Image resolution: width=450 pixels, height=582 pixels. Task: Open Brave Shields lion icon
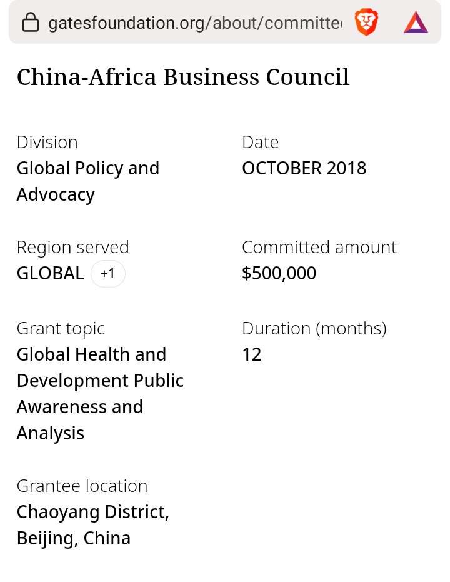(366, 23)
